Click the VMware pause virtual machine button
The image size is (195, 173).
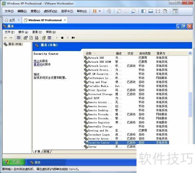coord(95,11)
